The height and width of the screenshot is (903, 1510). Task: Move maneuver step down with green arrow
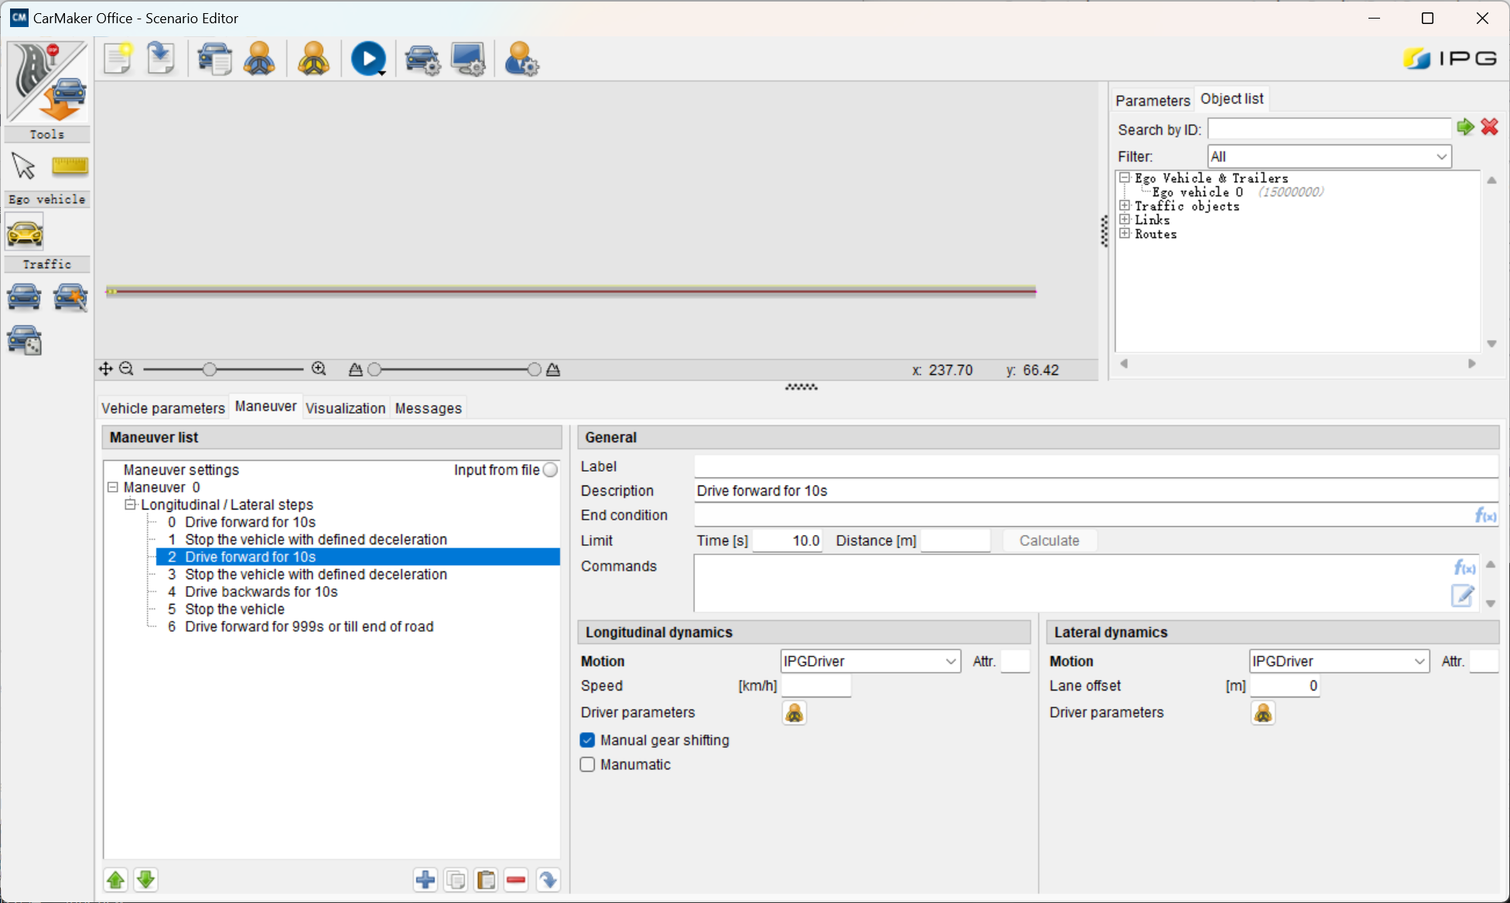145,880
